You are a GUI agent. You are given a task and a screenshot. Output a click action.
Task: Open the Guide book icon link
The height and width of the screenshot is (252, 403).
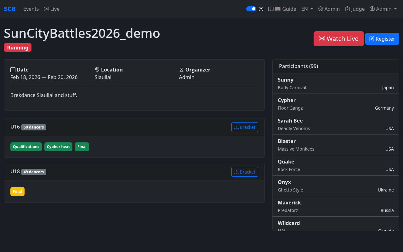(282, 9)
